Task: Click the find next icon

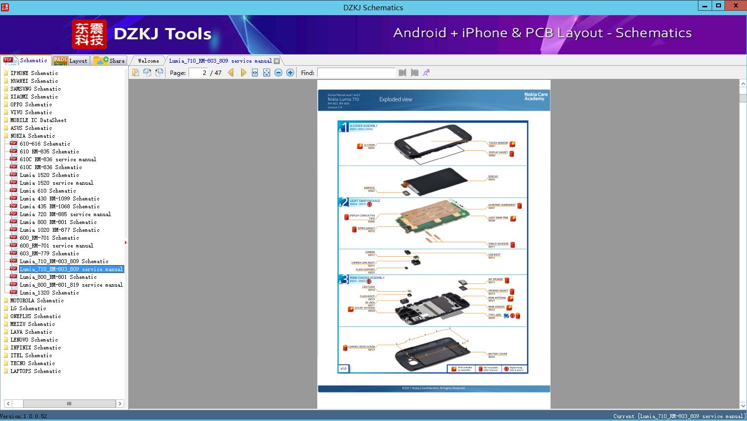Action: [415, 73]
